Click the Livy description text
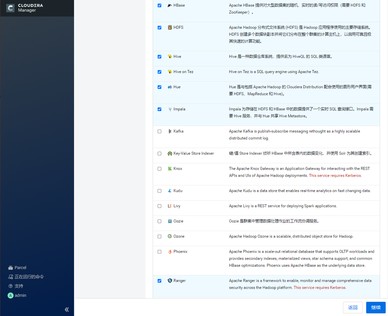The image size is (388, 316). [x=283, y=206]
